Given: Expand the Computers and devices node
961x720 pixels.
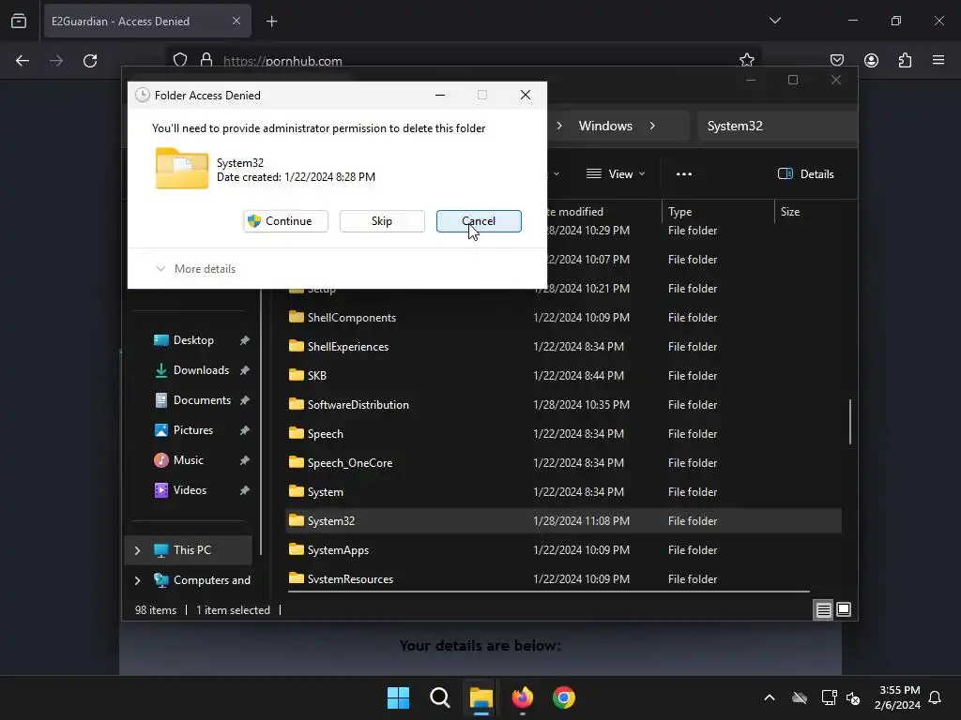Looking at the screenshot, I should (137, 580).
